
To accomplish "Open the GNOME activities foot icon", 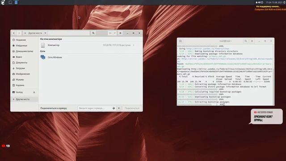I will click(x=3, y=2).
